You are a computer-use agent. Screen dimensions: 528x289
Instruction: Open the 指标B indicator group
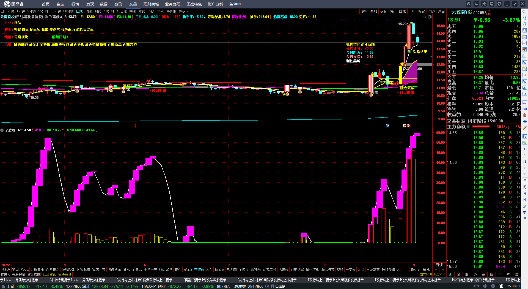point(415,269)
